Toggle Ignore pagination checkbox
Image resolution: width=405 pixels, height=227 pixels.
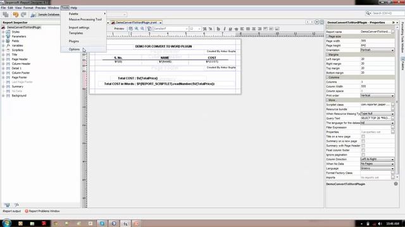[363, 155]
